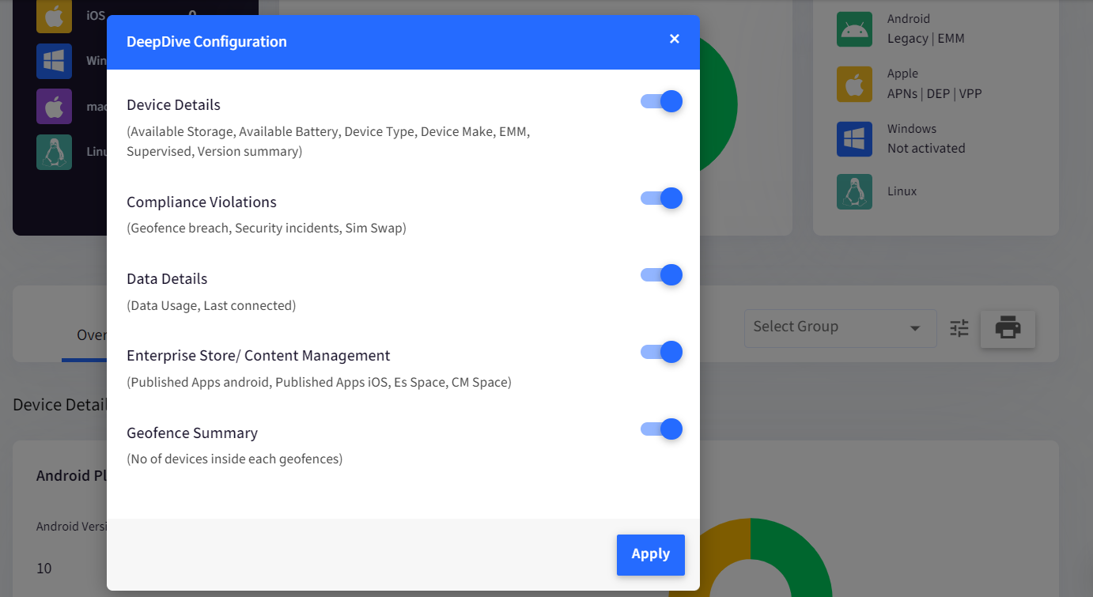Click the Windows icon in left dark panel
The image size is (1093, 597).
[x=54, y=61]
